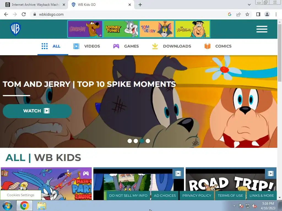Share this page icon
Screen dimensions: 282x211
click(x=238, y=14)
